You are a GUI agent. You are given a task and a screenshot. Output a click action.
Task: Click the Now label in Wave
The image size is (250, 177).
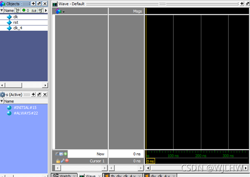[x=100, y=154]
